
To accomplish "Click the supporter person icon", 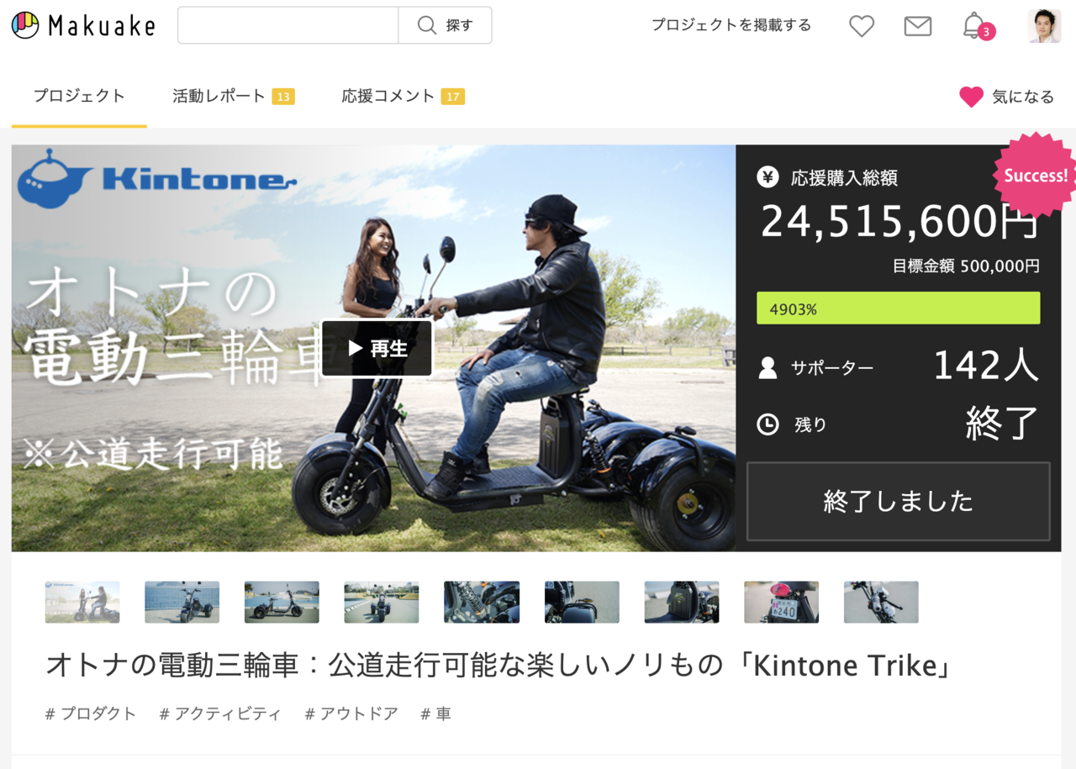I will pyautogui.click(x=767, y=367).
